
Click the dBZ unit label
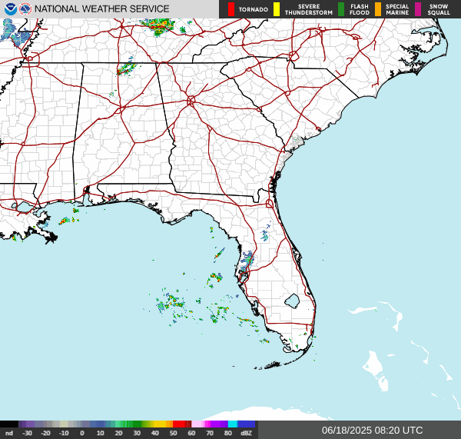[x=246, y=433]
